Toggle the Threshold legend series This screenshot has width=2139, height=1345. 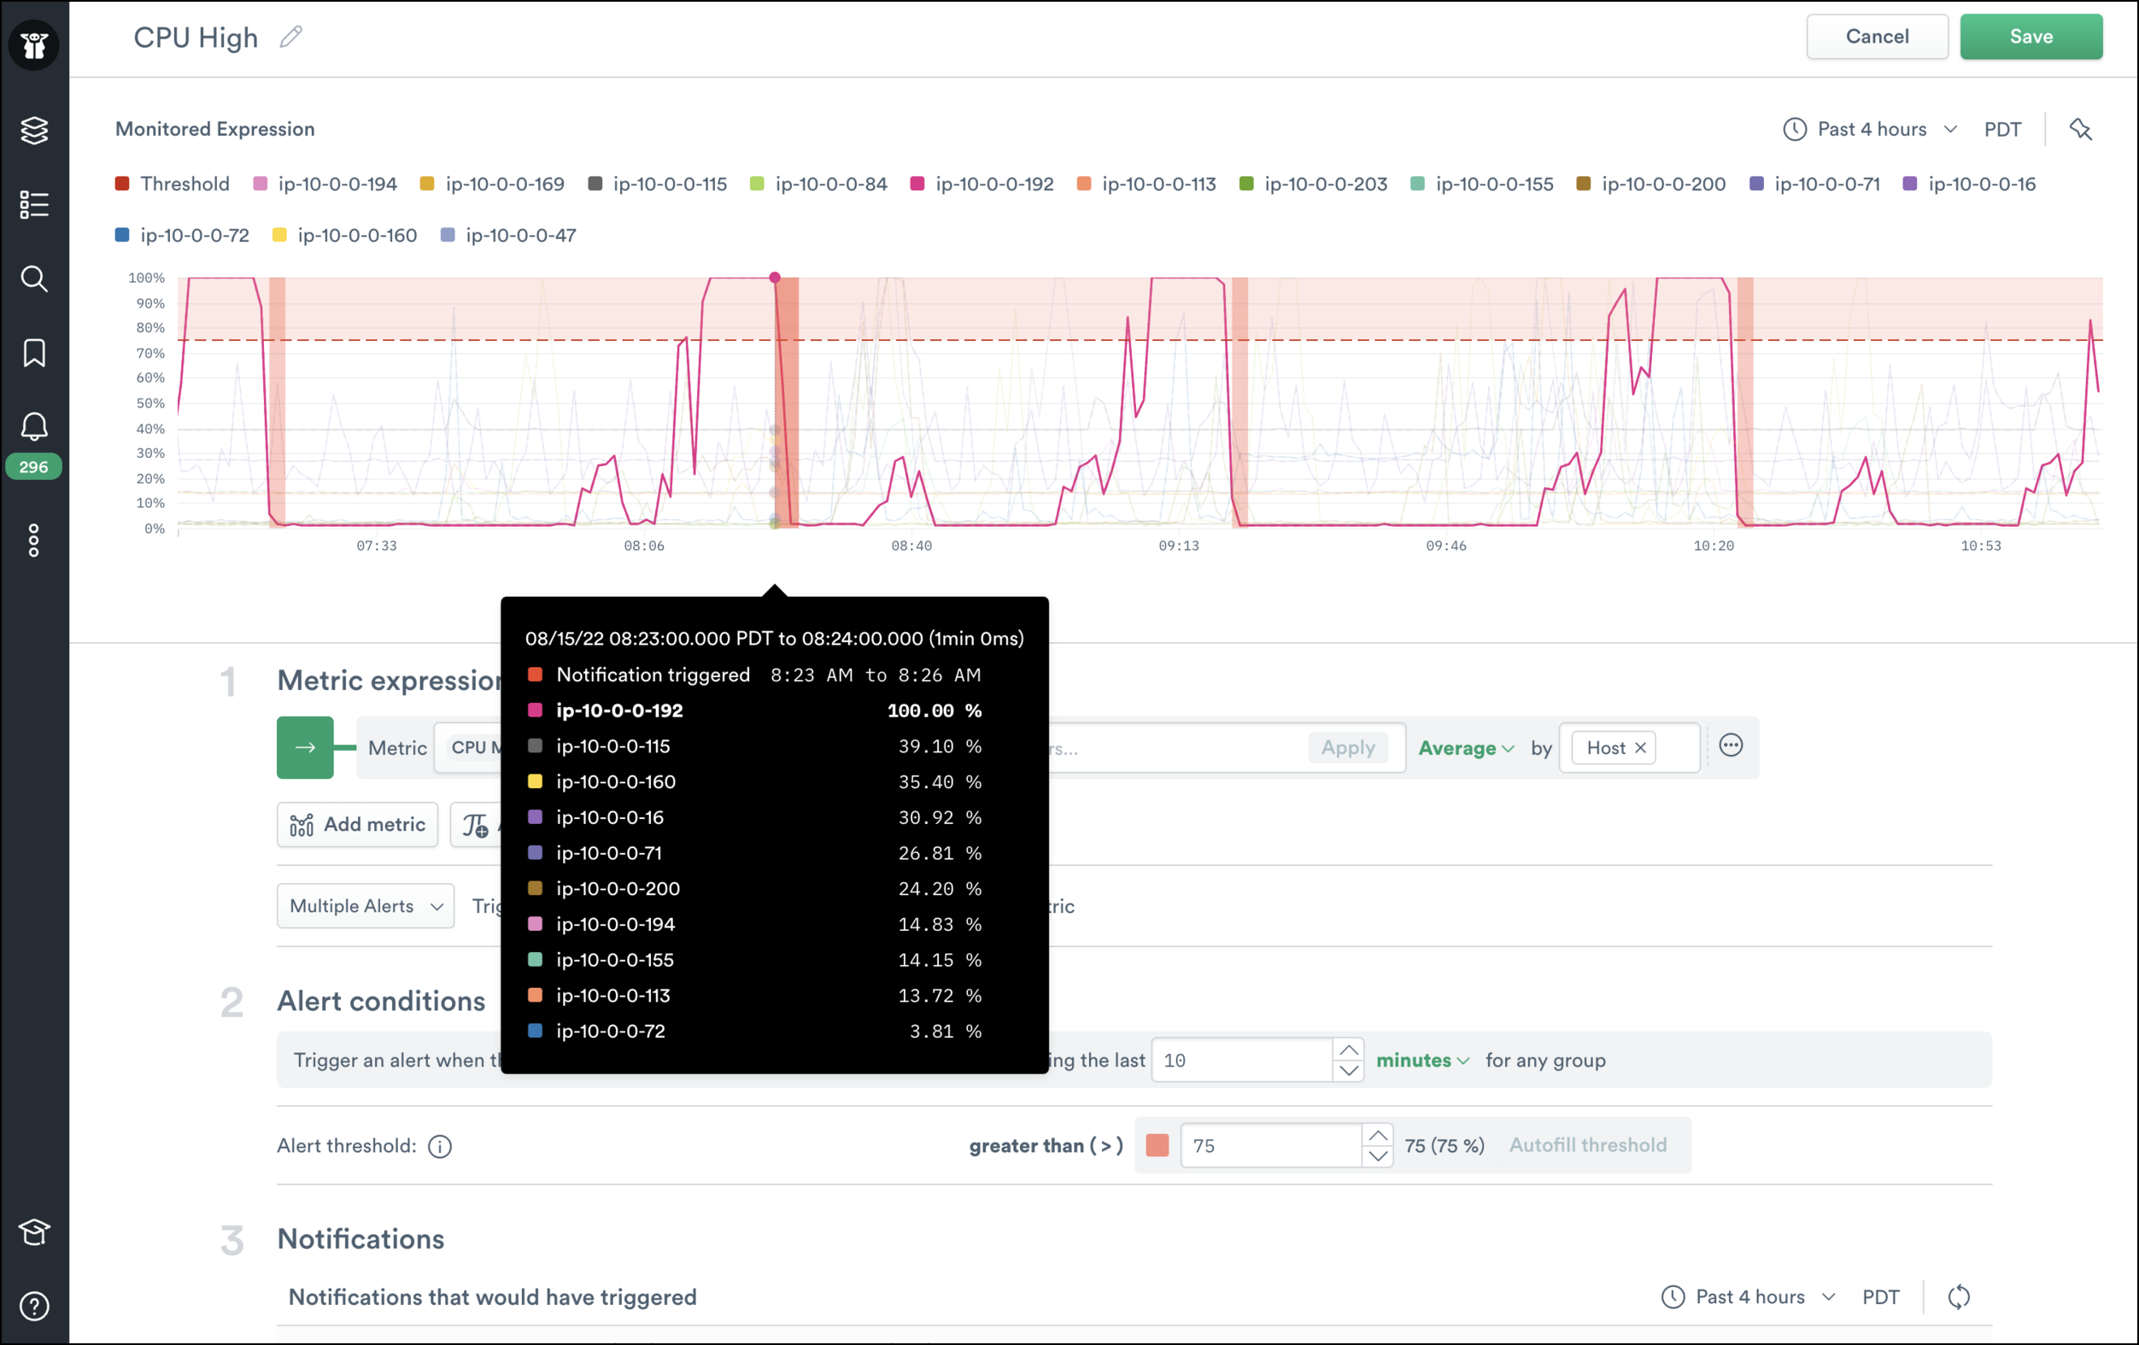(173, 184)
